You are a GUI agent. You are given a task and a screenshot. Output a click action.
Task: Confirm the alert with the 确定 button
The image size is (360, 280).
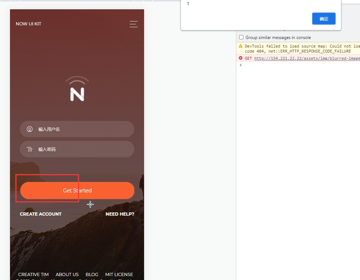[324, 19]
